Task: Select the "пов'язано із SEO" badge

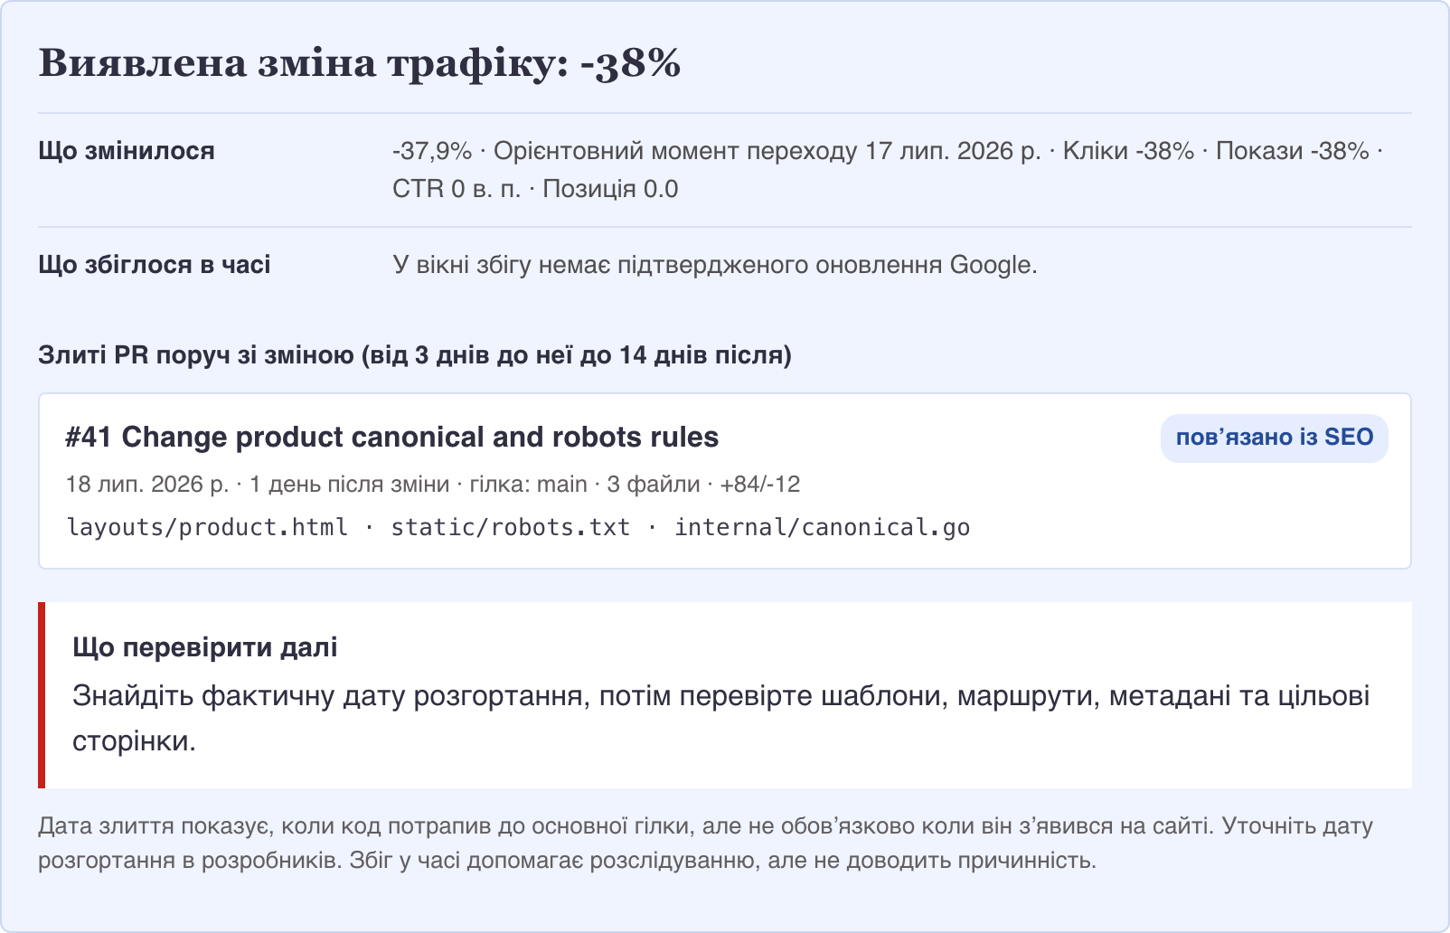Action: [x=1275, y=438]
